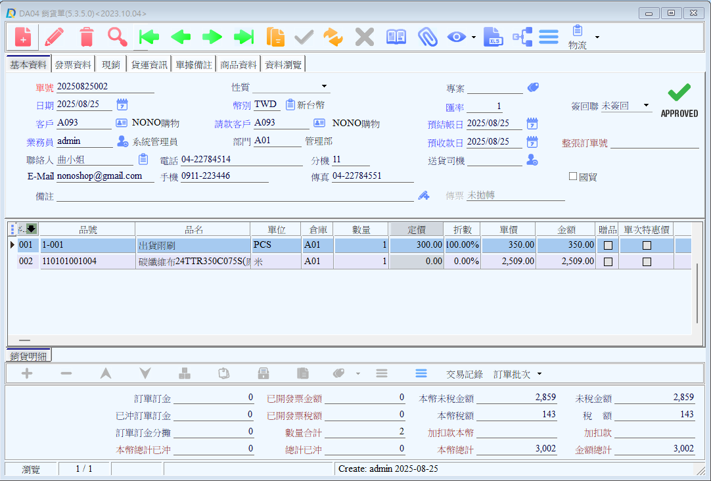This screenshot has height=481, width=711.
Task: Expand the arrow beside the eye icon
Action: coord(473,37)
